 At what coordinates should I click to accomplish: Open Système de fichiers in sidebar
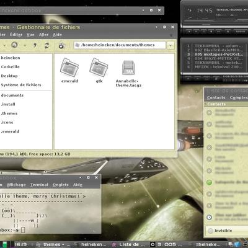click(x=21, y=85)
